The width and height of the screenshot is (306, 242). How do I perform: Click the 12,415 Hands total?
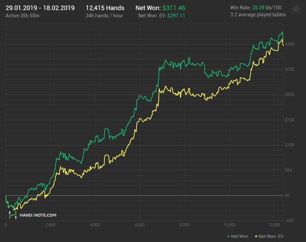[105, 8]
